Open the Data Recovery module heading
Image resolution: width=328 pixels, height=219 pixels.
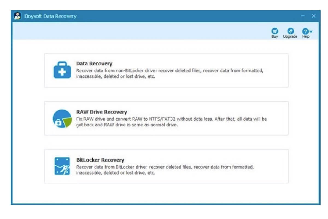tap(94, 64)
